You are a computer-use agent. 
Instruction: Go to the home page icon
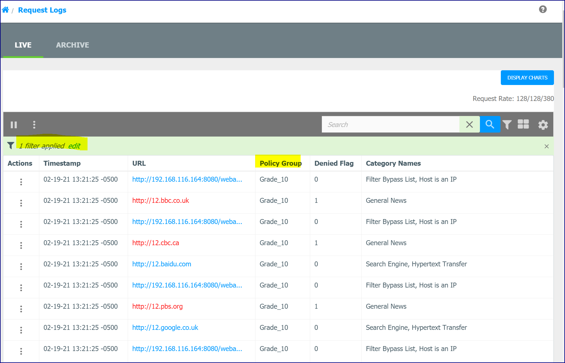6,10
